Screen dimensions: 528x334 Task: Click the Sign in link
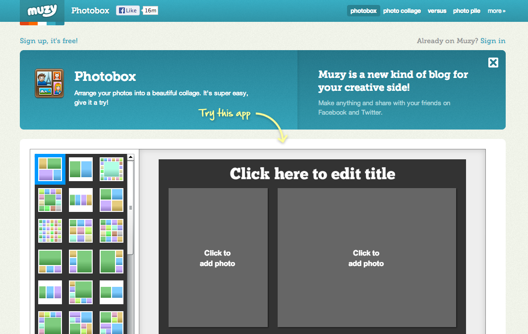point(493,41)
